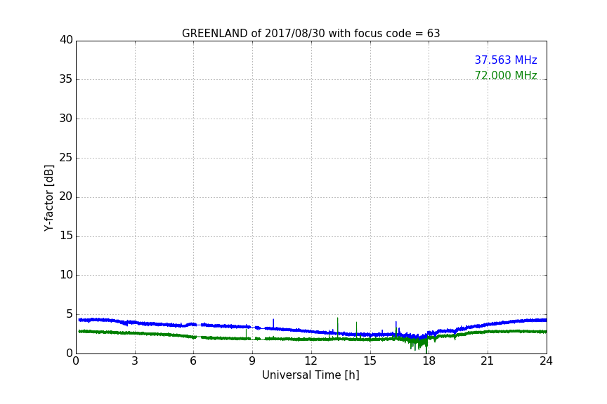
Task: Click the x-axis tick label '12'
Action: 311,361
